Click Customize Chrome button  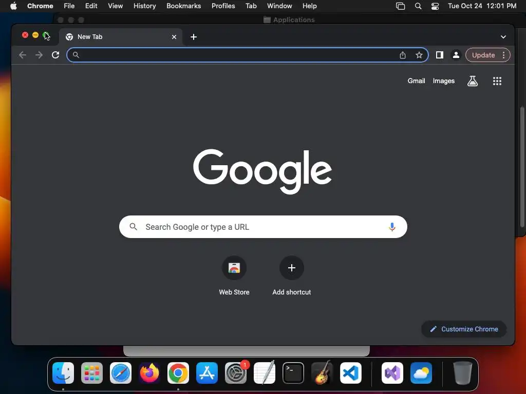click(464, 329)
